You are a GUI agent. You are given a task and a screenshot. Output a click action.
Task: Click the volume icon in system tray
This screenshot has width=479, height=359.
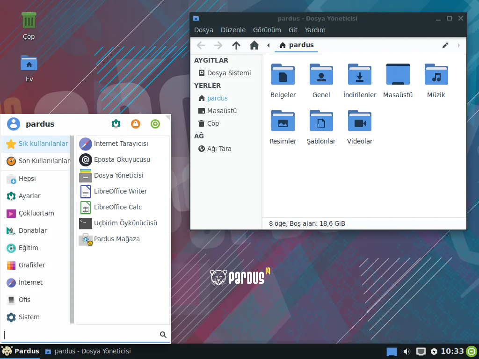tap(407, 352)
